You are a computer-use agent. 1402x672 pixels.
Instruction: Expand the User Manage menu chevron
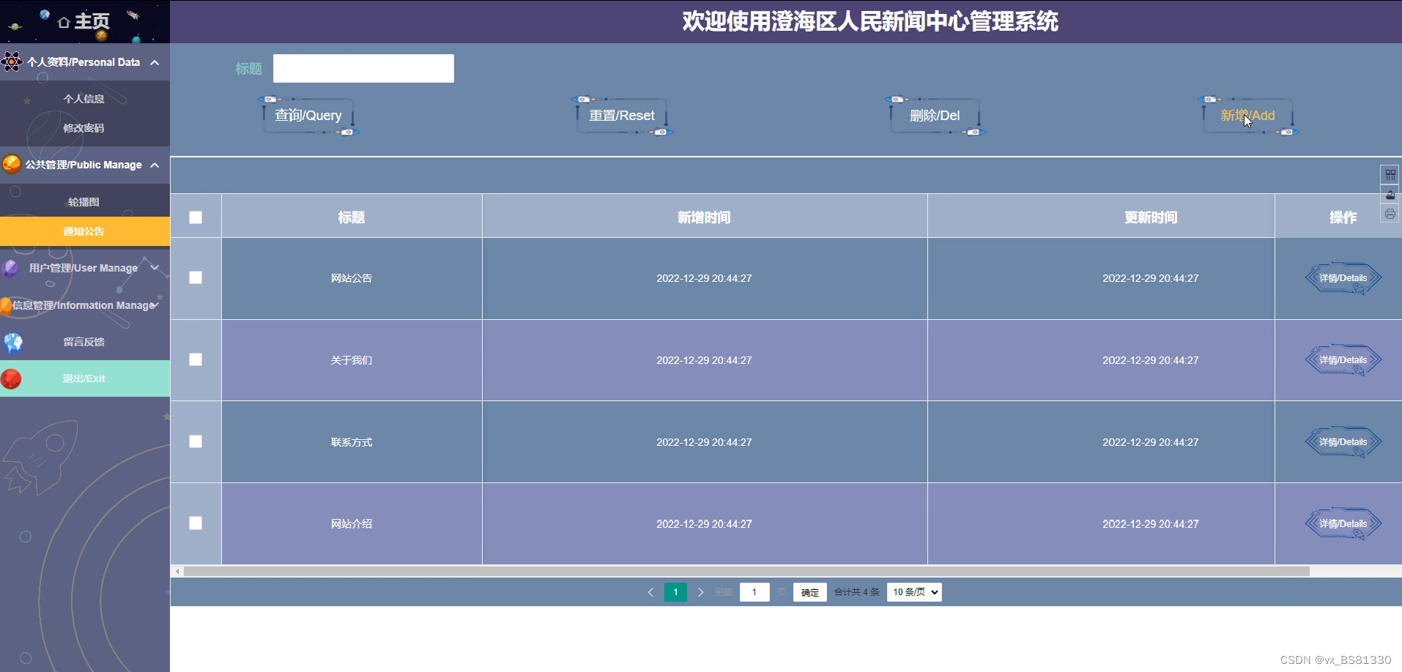coord(155,268)
